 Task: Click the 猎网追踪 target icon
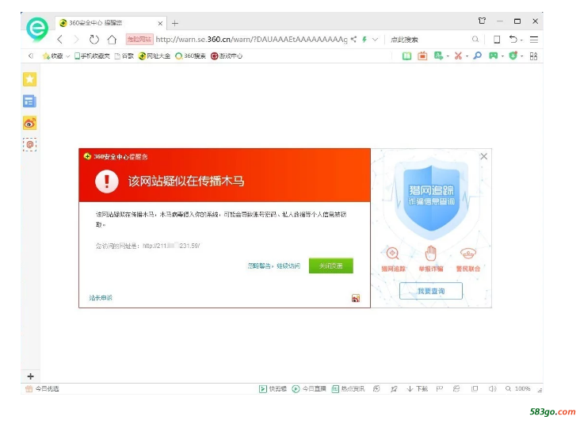(x=393, y=254)
